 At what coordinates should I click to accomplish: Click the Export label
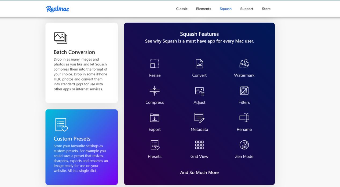(x=155, y=130)
